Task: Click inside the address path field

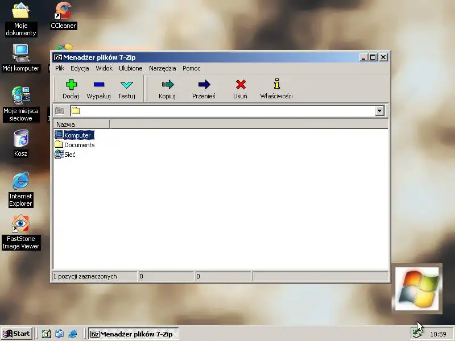Action: [223, 110]
